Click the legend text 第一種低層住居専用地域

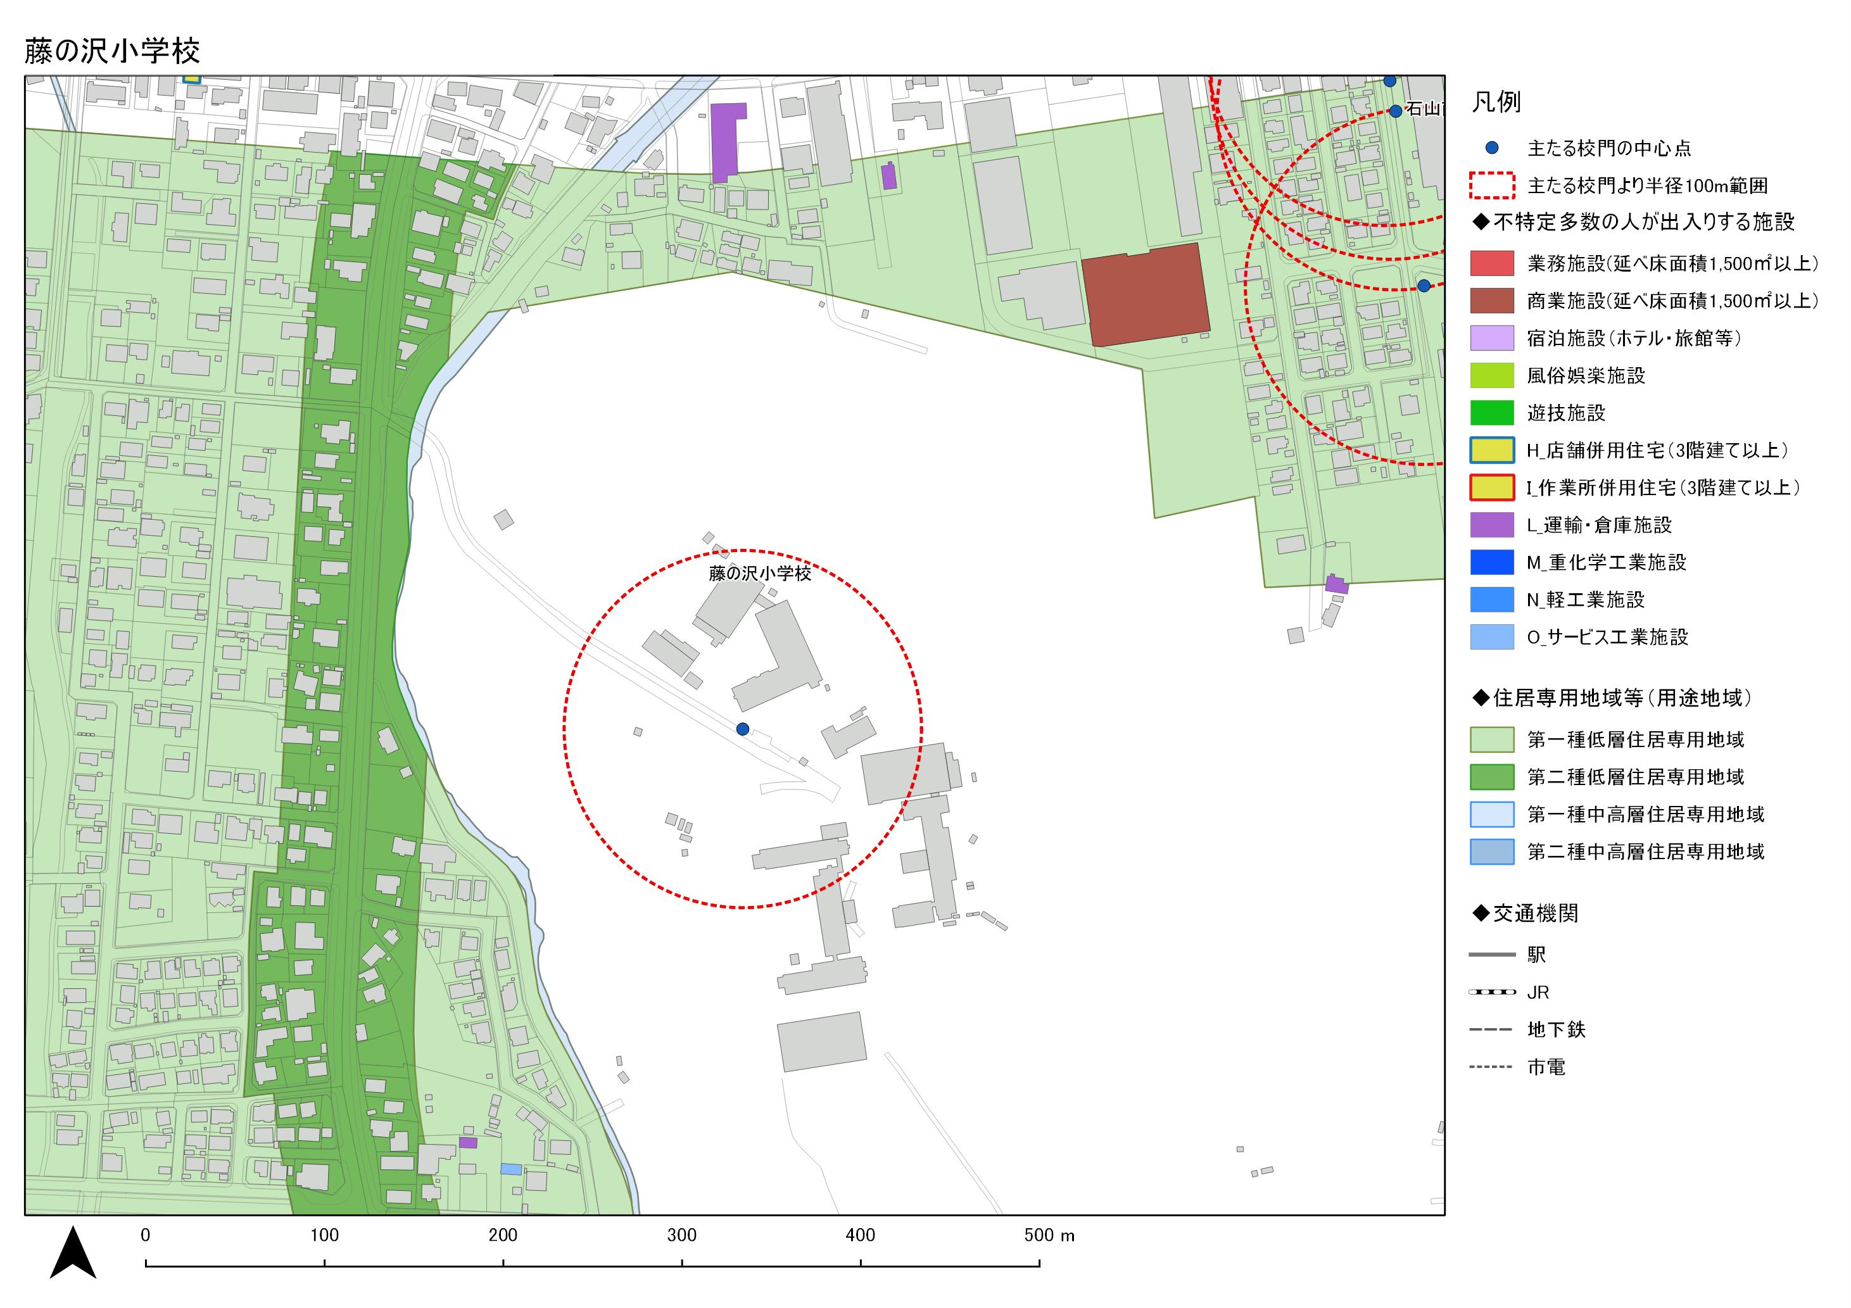[x=1636, y=740]
